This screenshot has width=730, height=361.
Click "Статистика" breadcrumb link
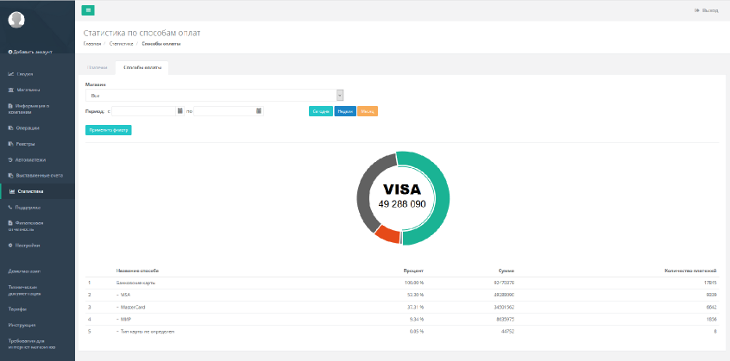click(121, 44)
